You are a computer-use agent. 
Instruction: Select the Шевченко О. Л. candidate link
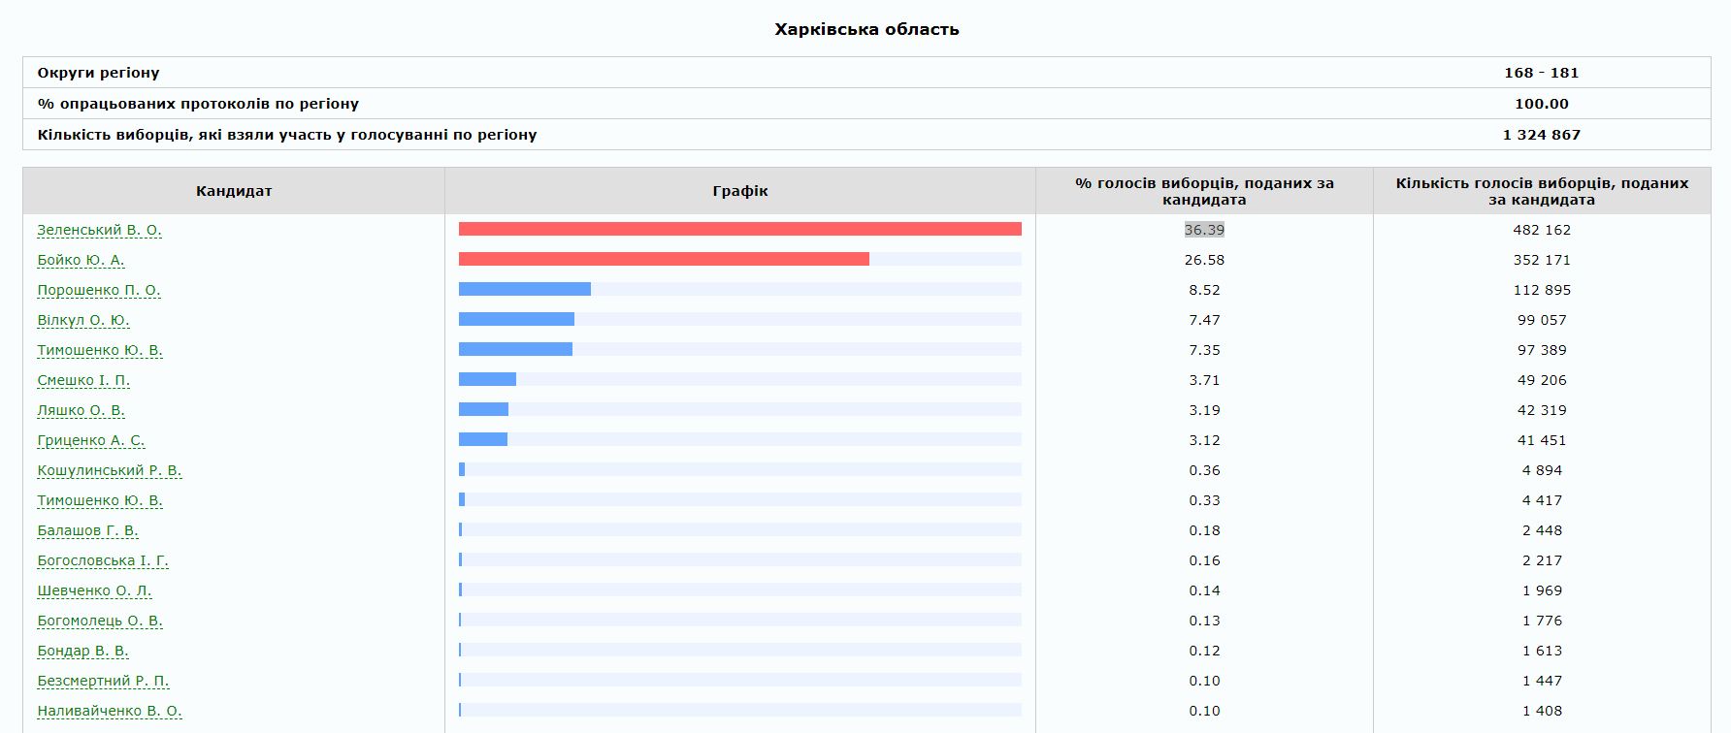click(94, 590)
